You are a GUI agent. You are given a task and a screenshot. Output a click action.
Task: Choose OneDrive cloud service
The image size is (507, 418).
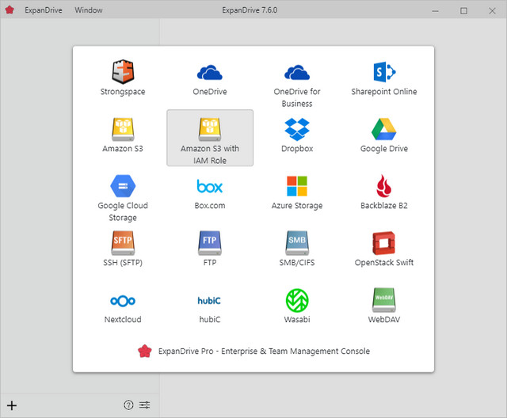[x=210, y=73]
